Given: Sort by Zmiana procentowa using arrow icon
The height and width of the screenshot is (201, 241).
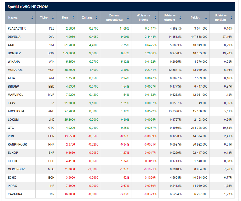Looking at the screenshot, I should click(x=128, y=18).
